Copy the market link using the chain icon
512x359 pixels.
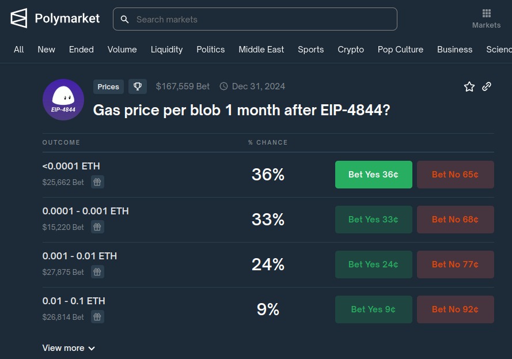pyautogui.click(x=487, y=86)
